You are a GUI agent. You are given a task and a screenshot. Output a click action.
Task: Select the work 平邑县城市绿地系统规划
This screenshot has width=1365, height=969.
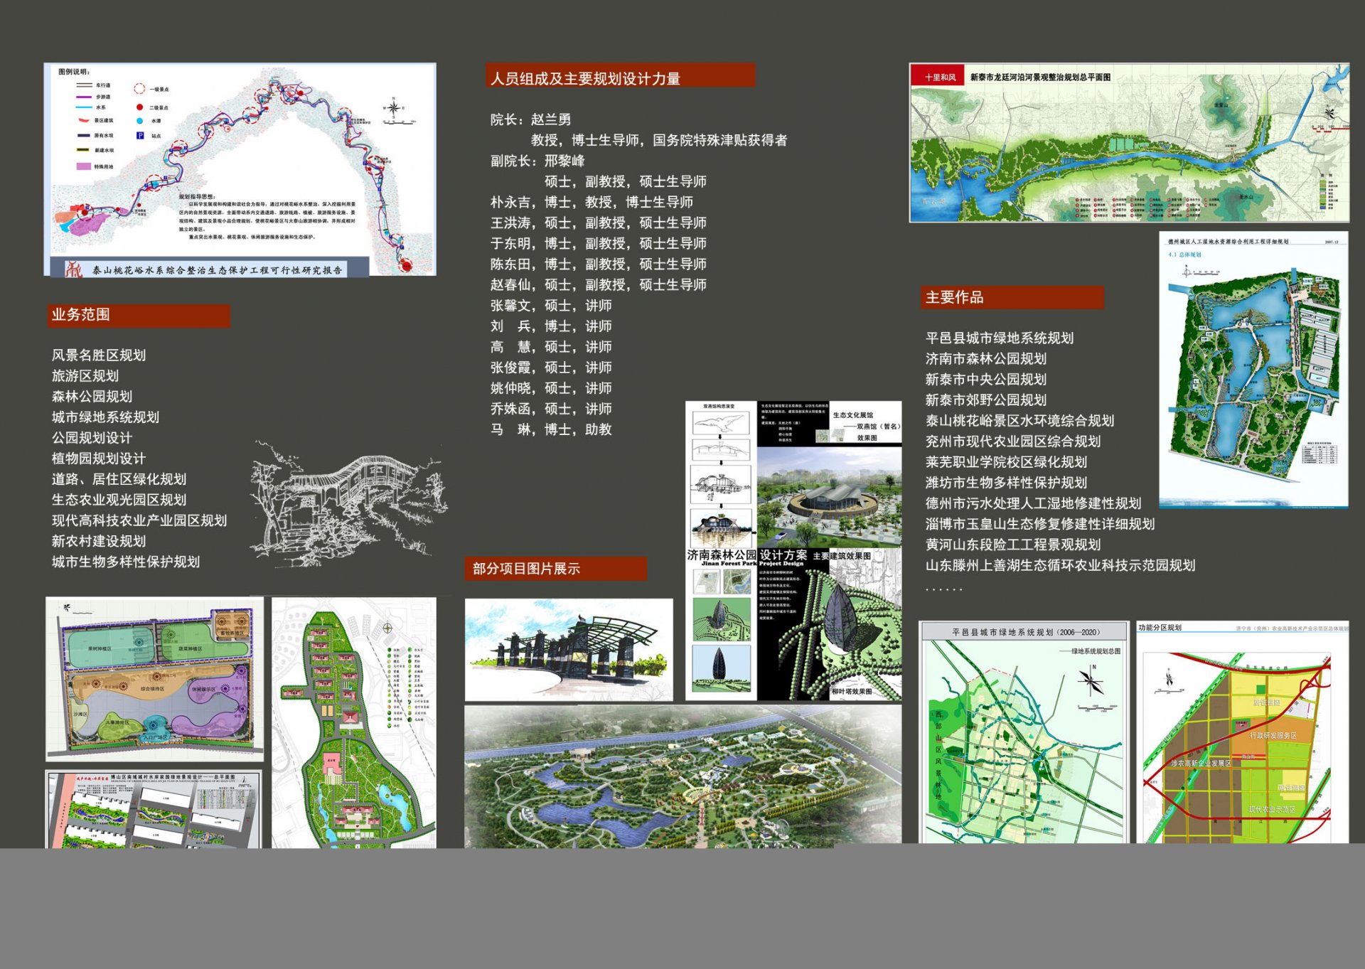click(1000, 338)
